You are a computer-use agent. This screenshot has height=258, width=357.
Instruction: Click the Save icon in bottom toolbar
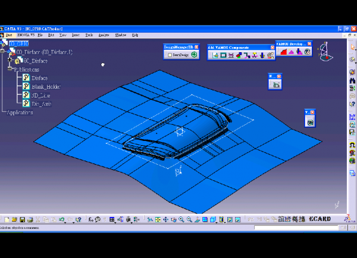23,220
